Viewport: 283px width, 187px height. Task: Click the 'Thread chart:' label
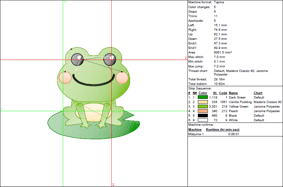[x=198, y=71]
